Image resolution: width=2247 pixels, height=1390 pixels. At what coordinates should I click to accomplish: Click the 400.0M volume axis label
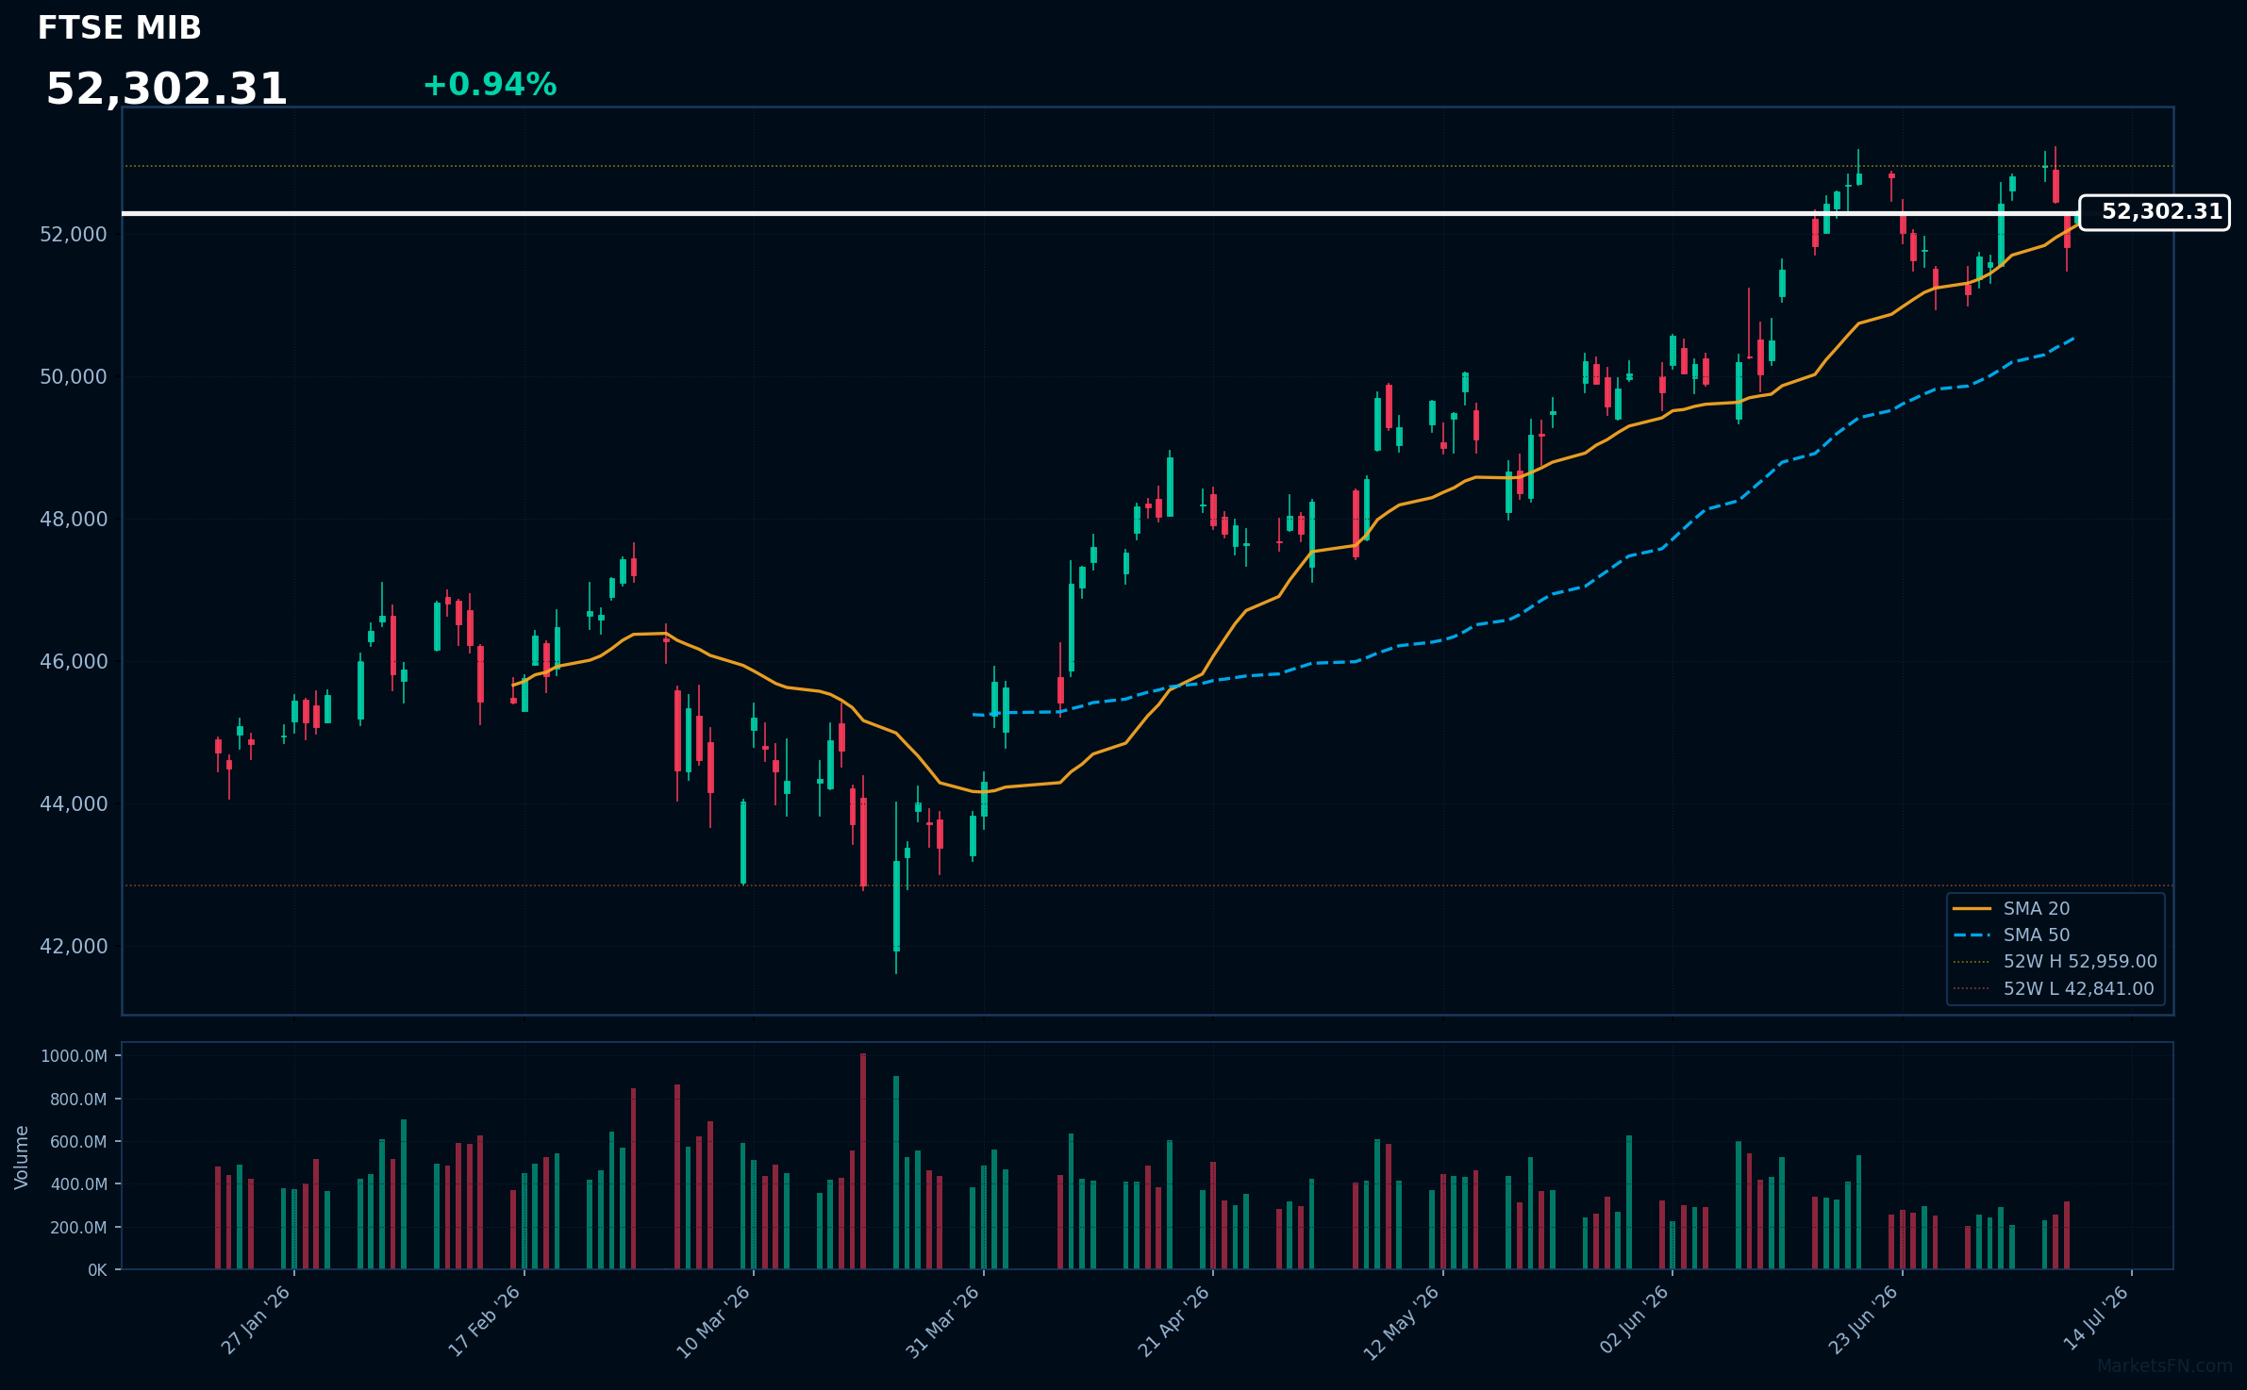[x=77, y=1184]
